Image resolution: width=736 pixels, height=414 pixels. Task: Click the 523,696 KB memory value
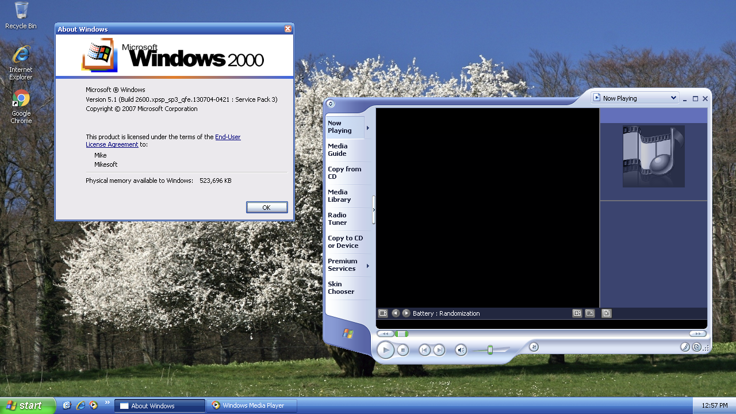tap(216, 181)
